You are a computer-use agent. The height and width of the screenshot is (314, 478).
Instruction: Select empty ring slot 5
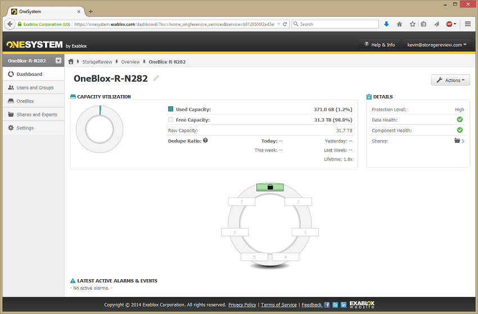coord(254,257)
